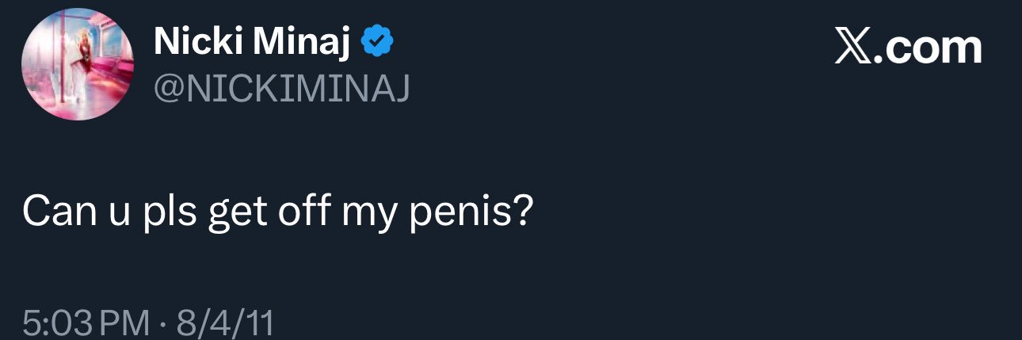Click the ".com" part of the watermark
The image size is (1022, 340).
coord(928,49)
